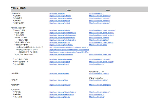Select the 制作実績は全て以下へ note
Viewport: 159px width, 106px height.
tap(97, 72)
